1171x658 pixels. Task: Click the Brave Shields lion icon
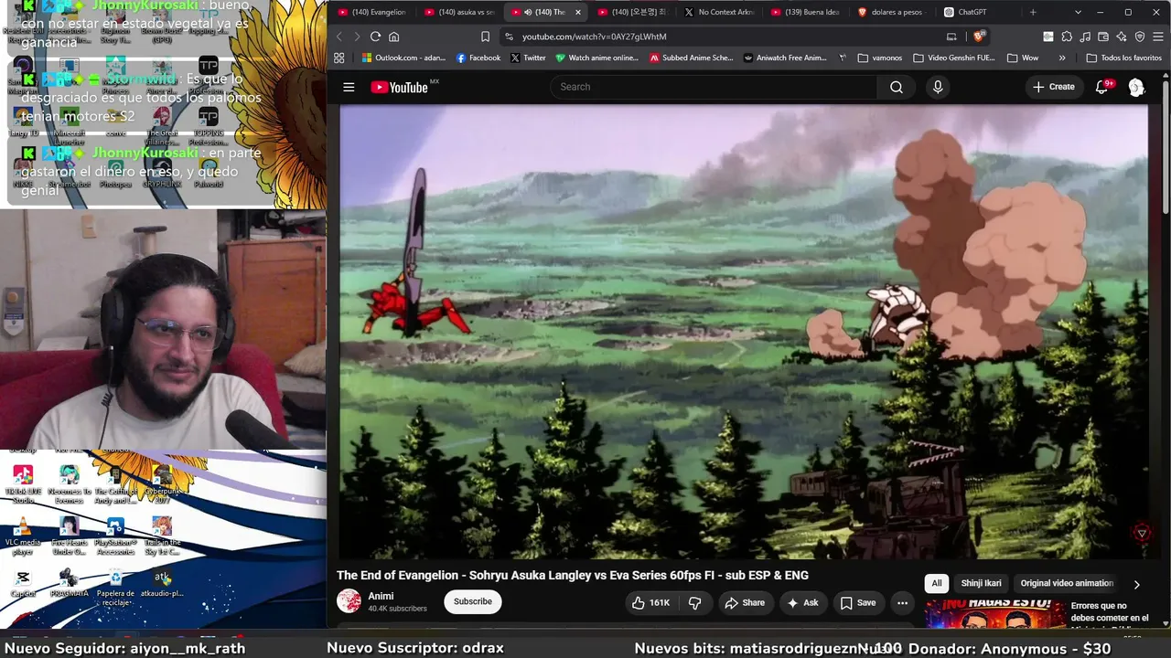click(978, 37)
